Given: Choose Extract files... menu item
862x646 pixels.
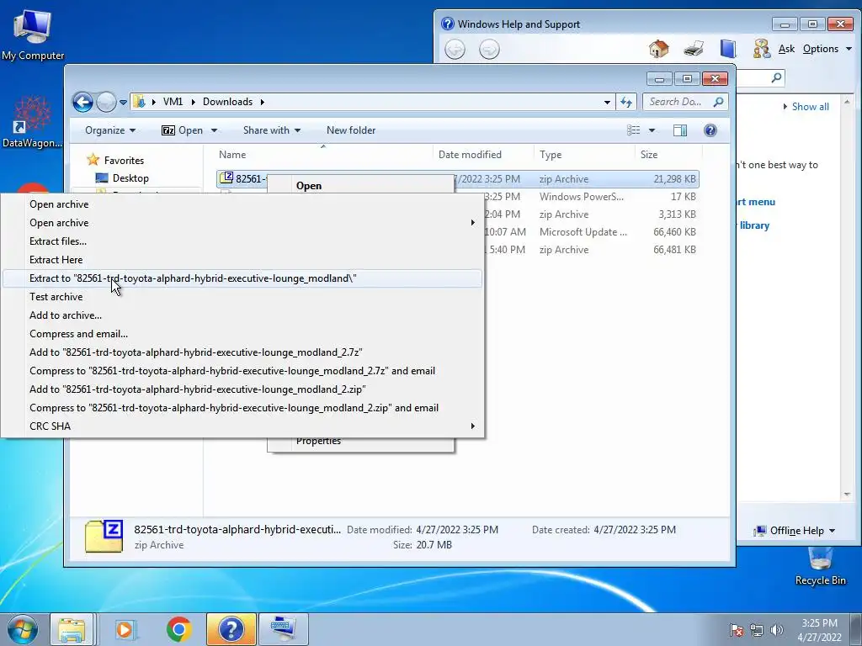Looking at the screenshot, I should coord(242,241).
